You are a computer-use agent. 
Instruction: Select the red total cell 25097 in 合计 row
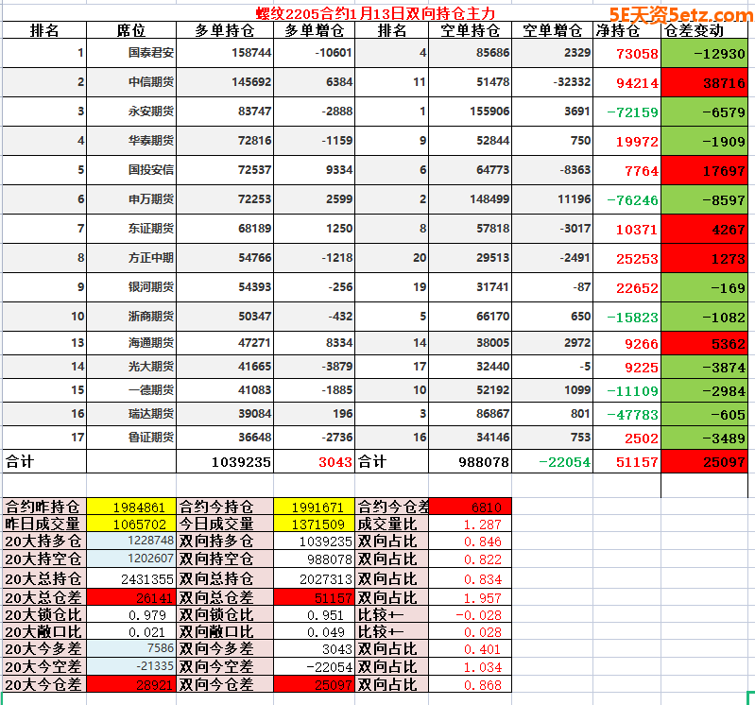click(x=705, y=462)
